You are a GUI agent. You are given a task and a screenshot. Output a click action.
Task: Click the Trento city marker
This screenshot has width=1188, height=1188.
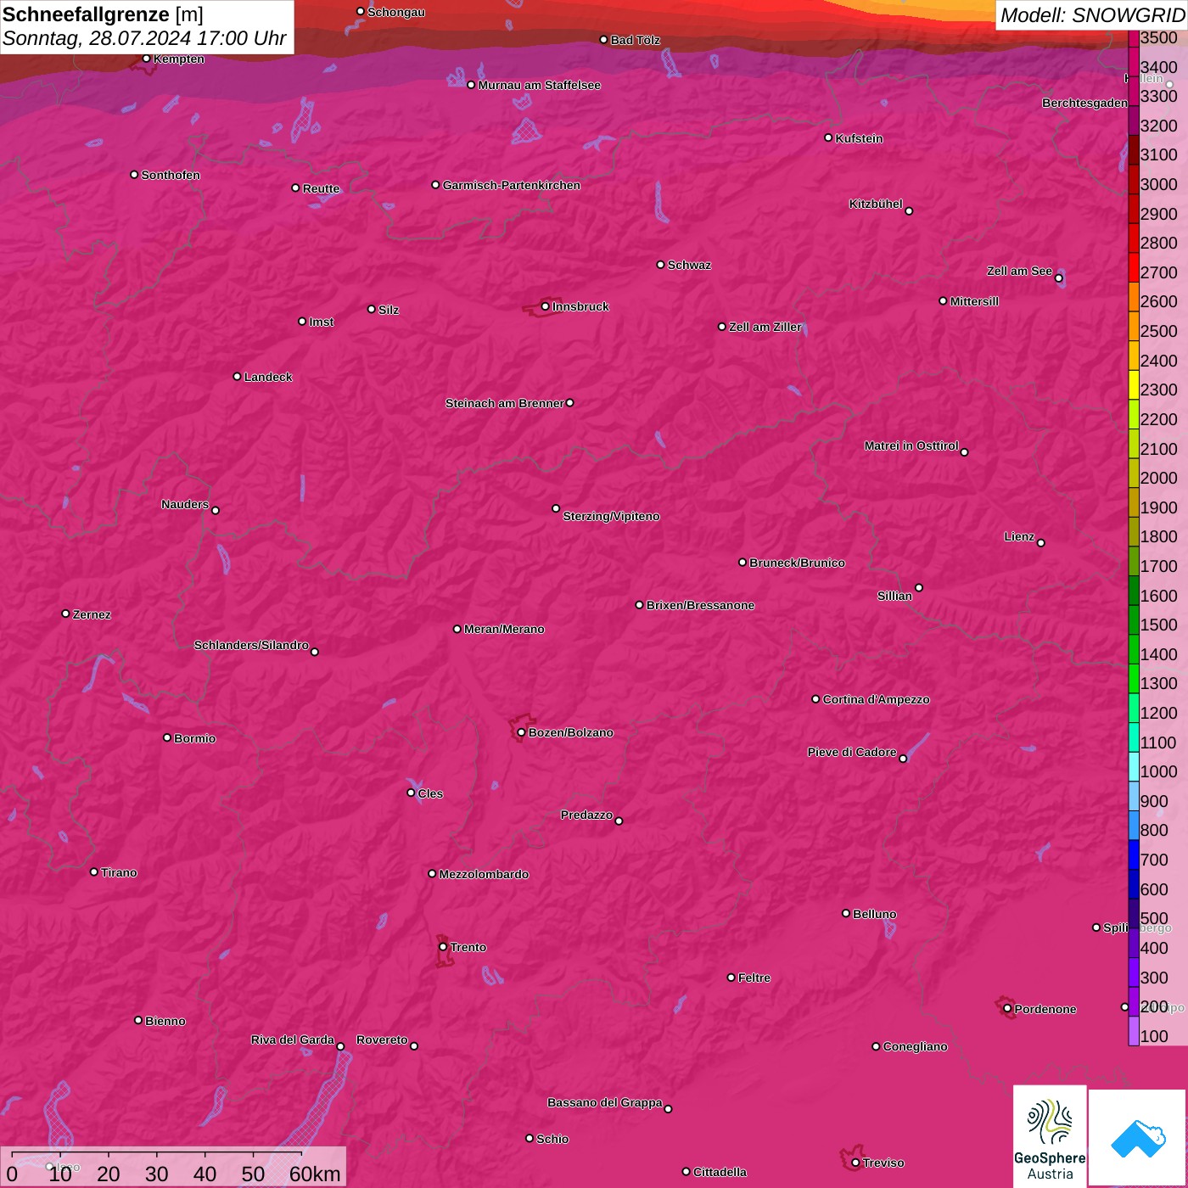point(443,947)
